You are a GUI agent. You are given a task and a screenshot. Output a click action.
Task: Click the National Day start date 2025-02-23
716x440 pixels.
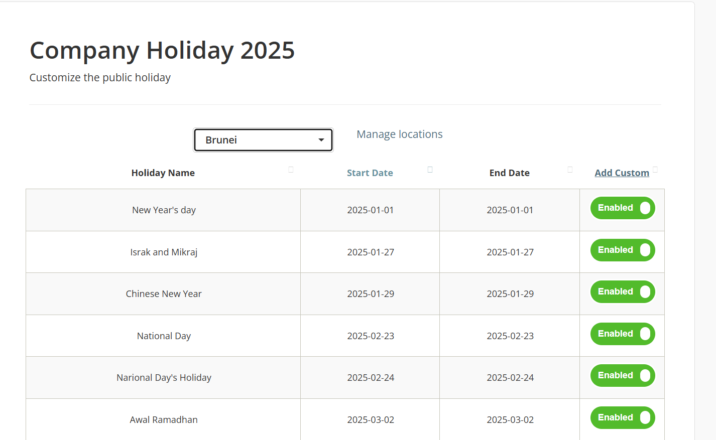click(371, 336)
